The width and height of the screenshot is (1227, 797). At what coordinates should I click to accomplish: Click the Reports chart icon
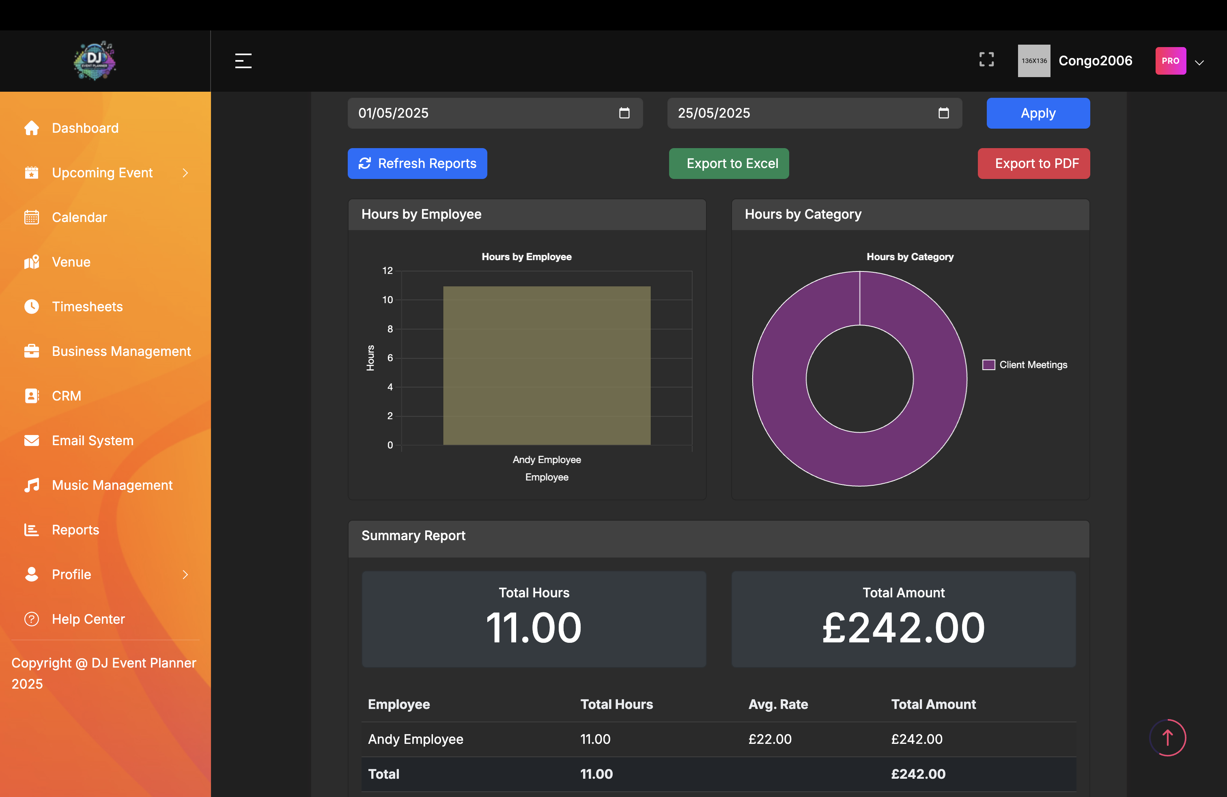point(32,530)
